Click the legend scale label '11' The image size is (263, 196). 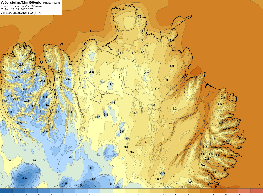click(x=251, y=194)
